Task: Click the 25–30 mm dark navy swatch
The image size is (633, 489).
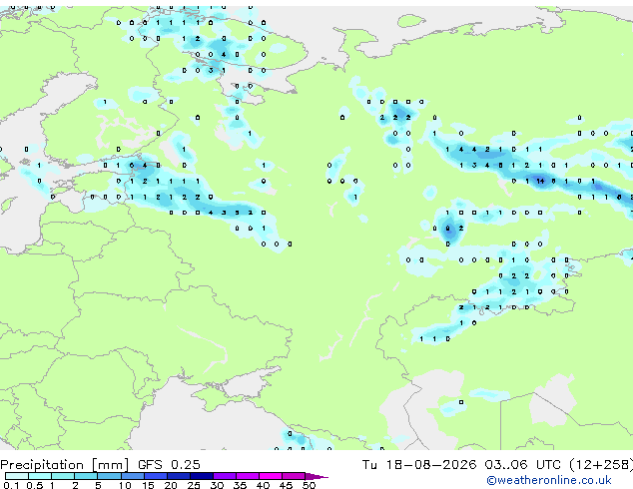Action: [201, 476]
